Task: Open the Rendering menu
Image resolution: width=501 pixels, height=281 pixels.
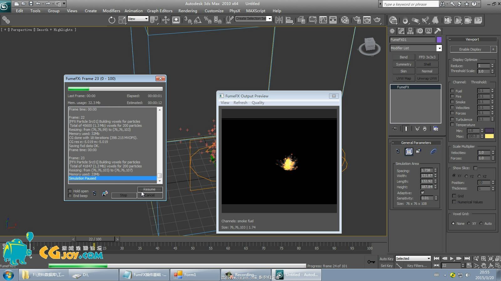Action: 188,11
